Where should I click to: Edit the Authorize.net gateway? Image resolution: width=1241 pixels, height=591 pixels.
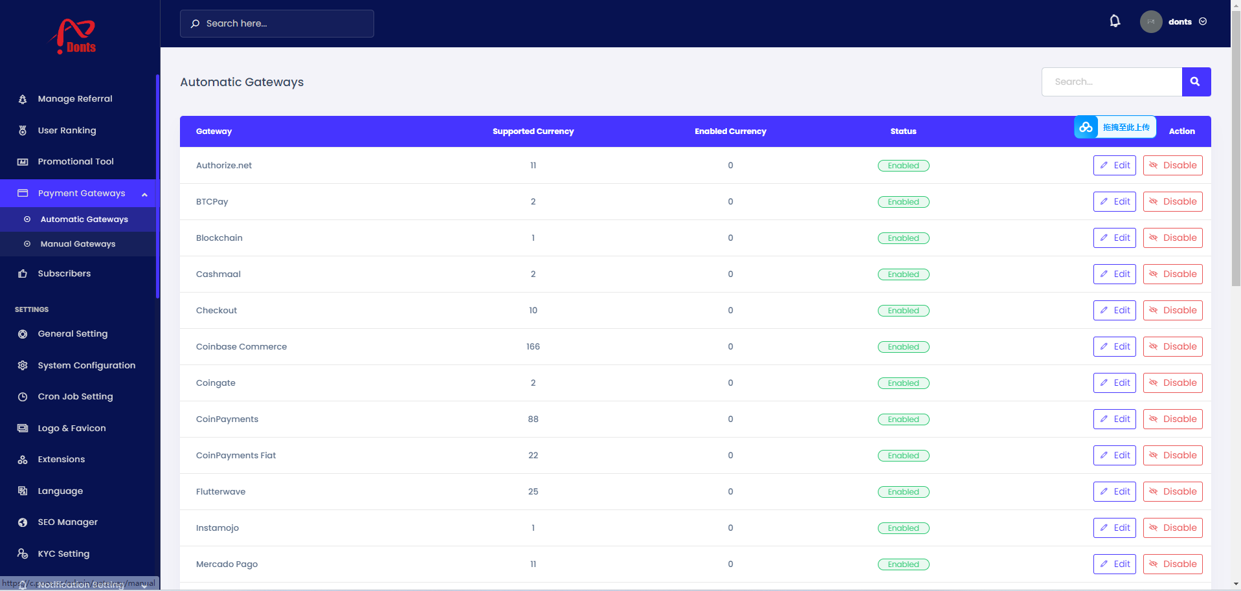point(1115,165)
